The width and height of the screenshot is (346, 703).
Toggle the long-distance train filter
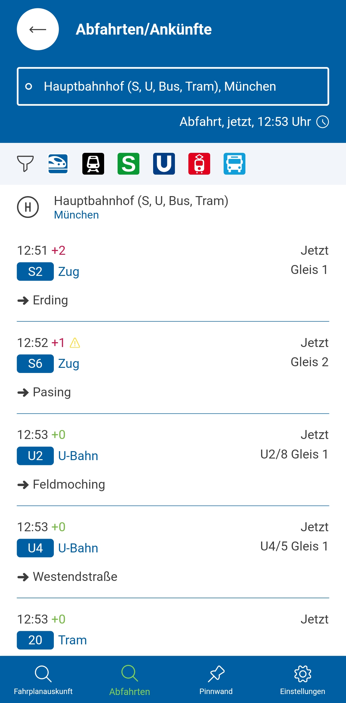point(58,163)
